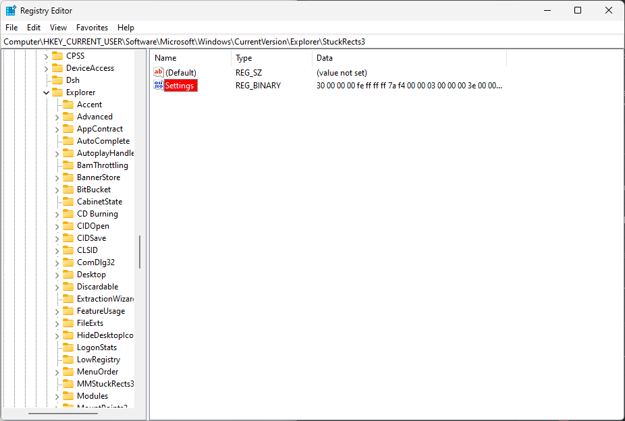625x421 pixels.
Task: Expand the AutoplayHandlers key chevron
Action: pyautogui.click(x=57, y=153)
